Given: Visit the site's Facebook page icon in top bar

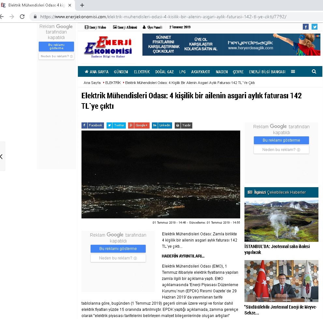Looking at the screenshot, I should click(x=306, y=27).
